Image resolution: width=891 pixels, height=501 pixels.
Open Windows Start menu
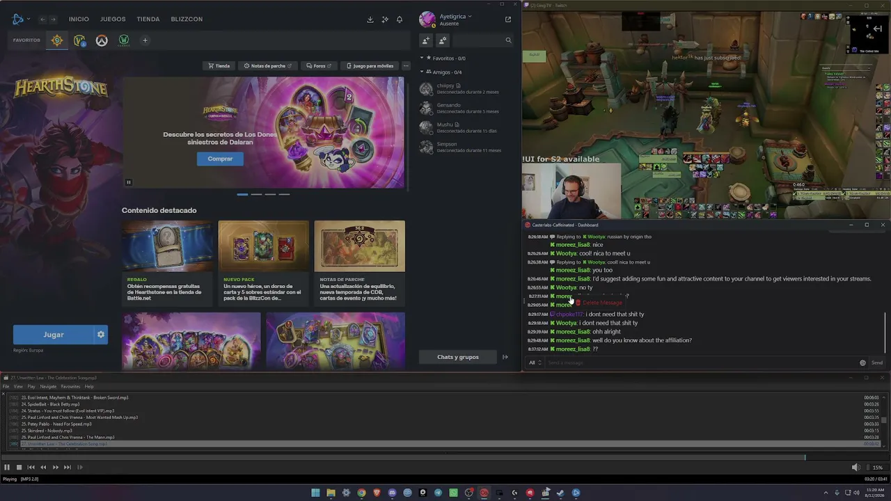coord(315,493)
